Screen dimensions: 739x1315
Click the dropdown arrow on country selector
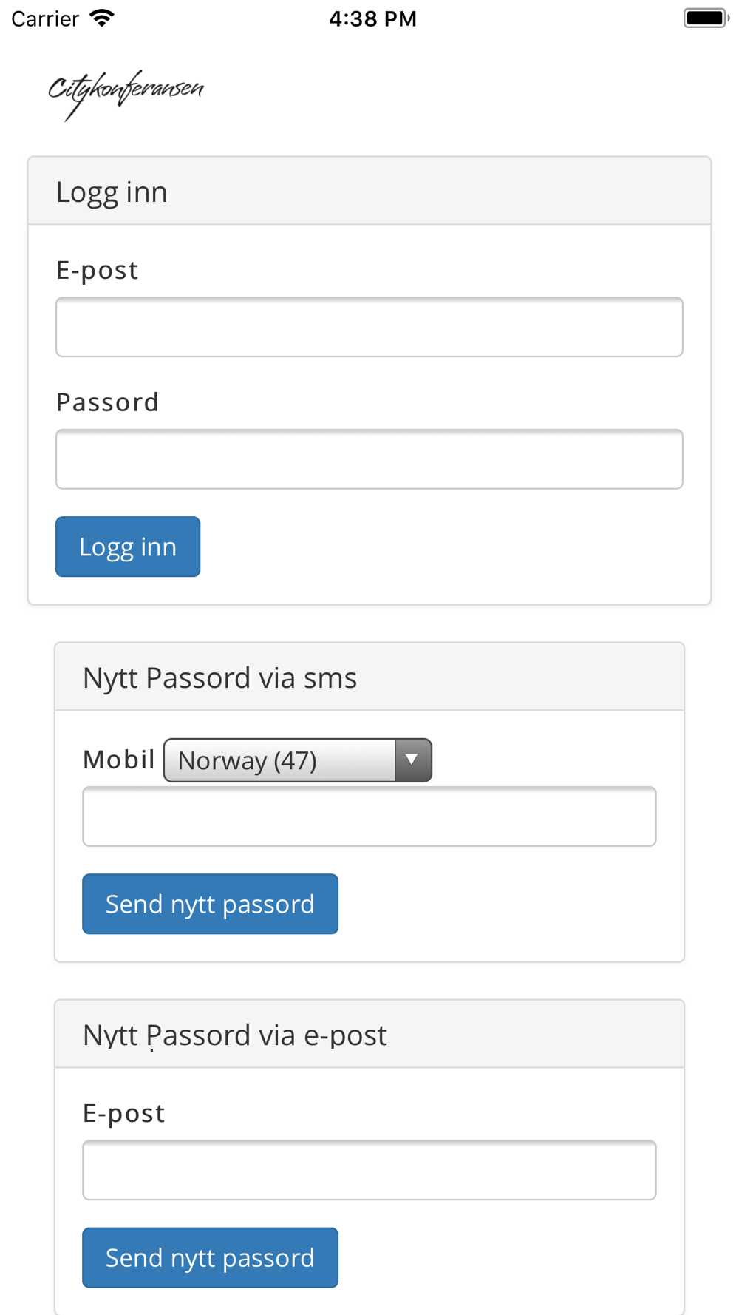pyautogui.click(x=412, y=760)
